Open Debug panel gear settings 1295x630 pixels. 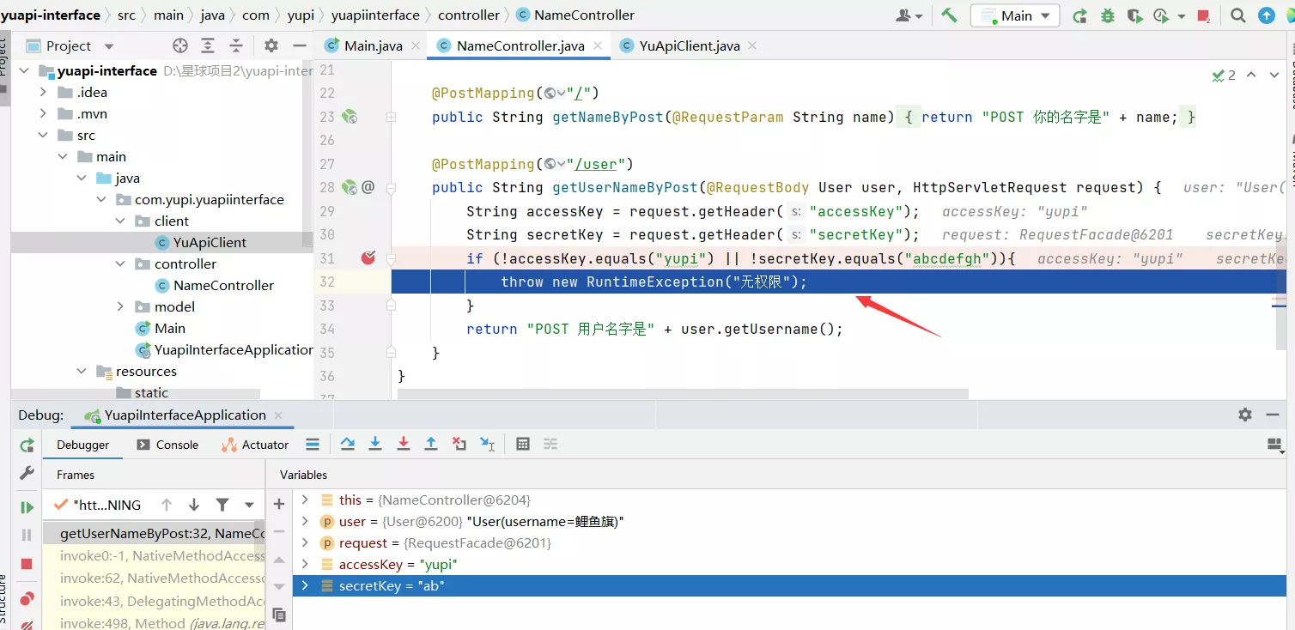(x=1245, y=415)
